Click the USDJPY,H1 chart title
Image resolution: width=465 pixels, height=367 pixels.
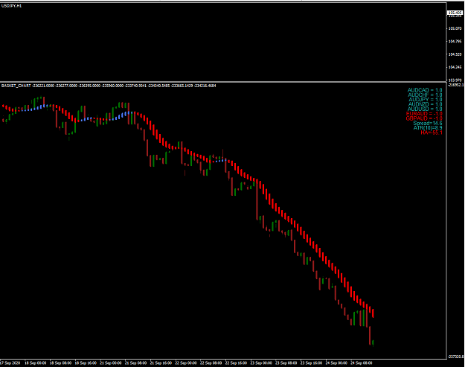click(12, 6)
